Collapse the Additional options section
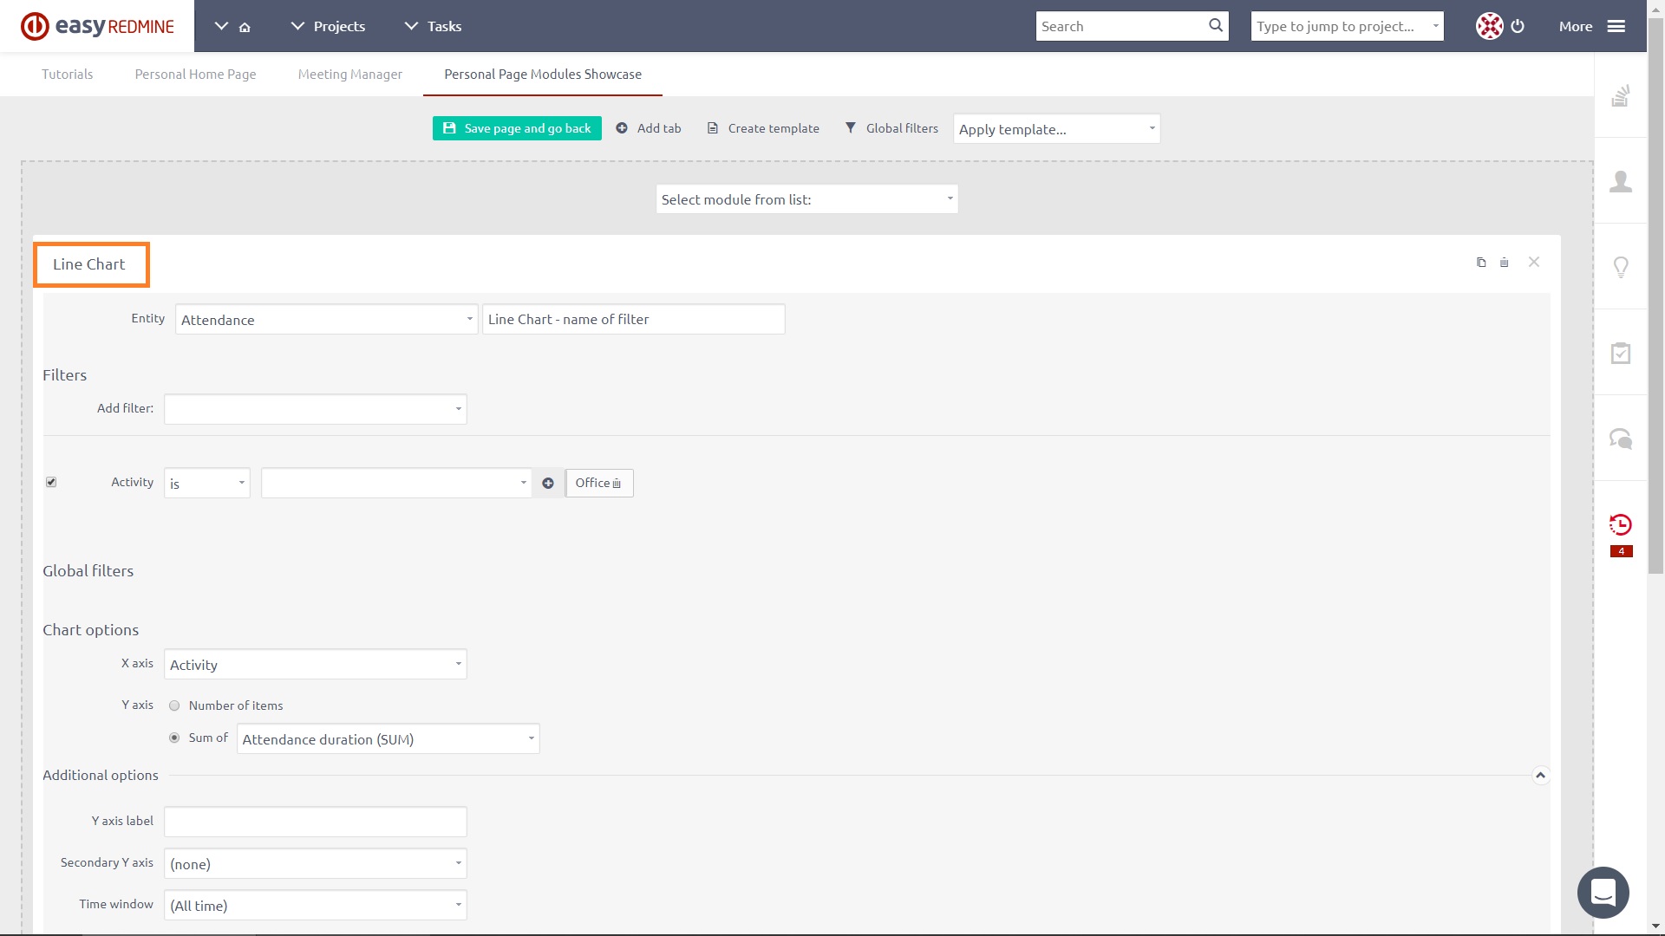Image resolution: width=1665 pixels, height=936 pixels. [x=1540, y=776]
